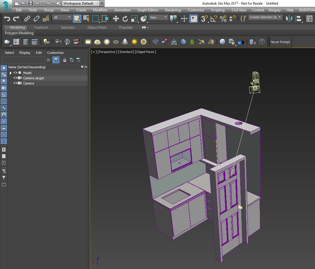Activate the Link objects chain icon
The height and width of the screenshot is (269, 315).
[x=27, y=19]
